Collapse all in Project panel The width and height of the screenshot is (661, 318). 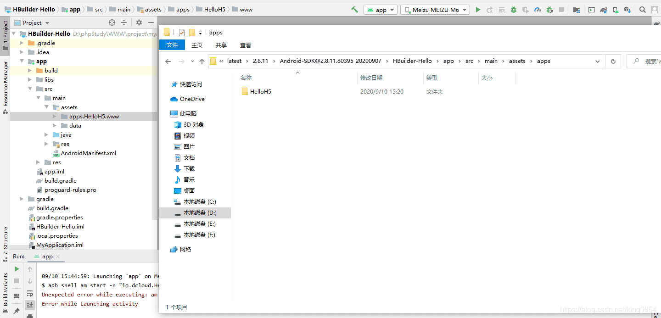click(124, 22)
